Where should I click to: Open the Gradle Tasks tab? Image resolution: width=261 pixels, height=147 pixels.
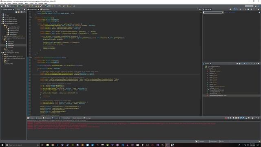coord(66,118)
